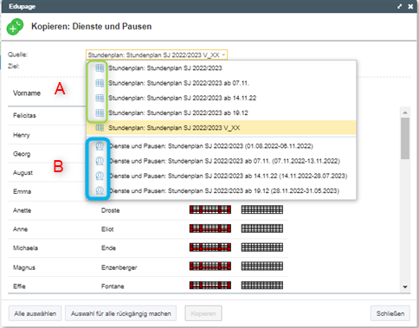Click surname 'Fontane'
Image resolution: width=419 pixels, height=328 pixels.
pos(113,286)
